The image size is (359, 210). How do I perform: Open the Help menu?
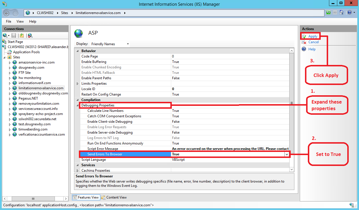coord(33,21)
